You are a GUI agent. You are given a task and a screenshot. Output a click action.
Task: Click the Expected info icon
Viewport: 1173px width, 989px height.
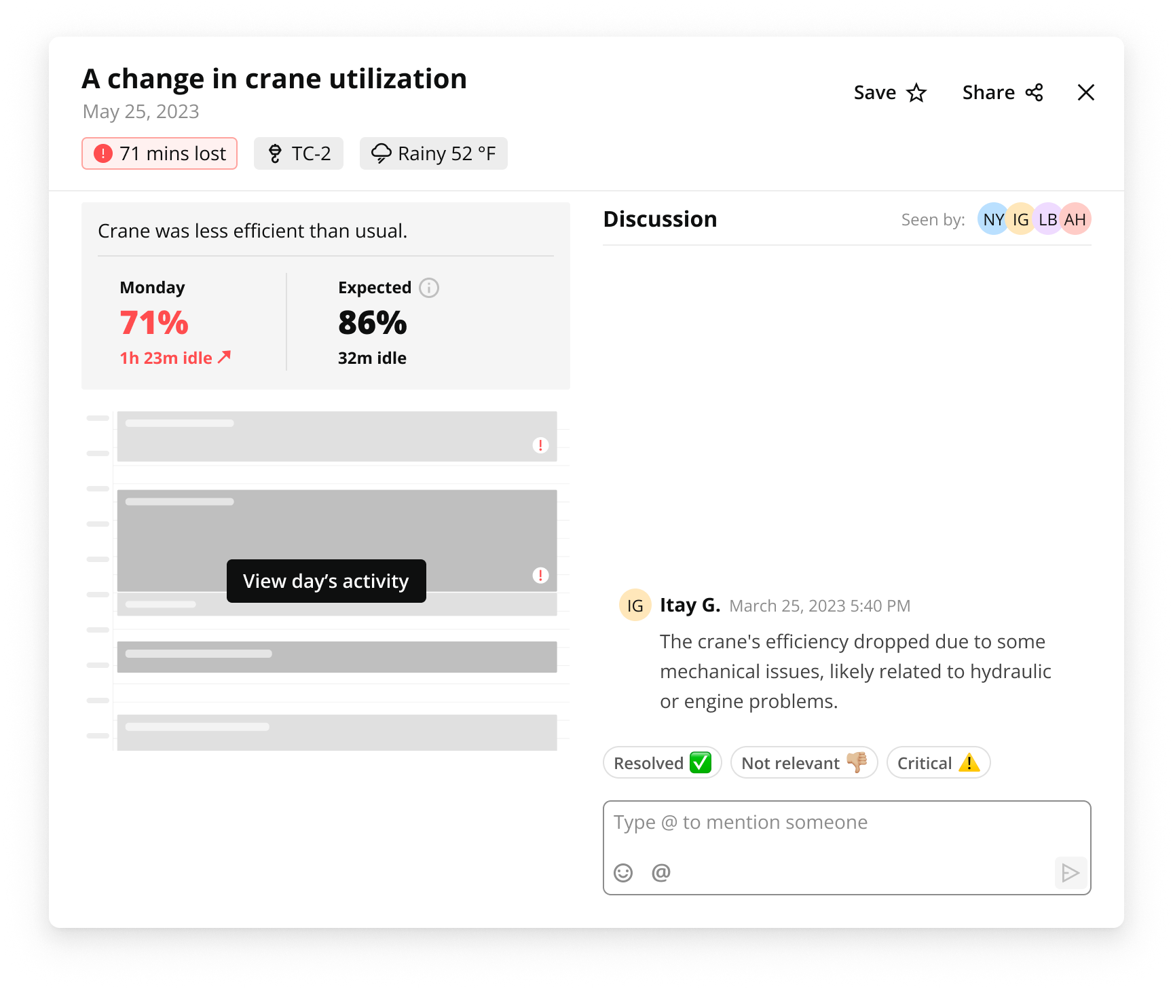click(x=428, y=288)
